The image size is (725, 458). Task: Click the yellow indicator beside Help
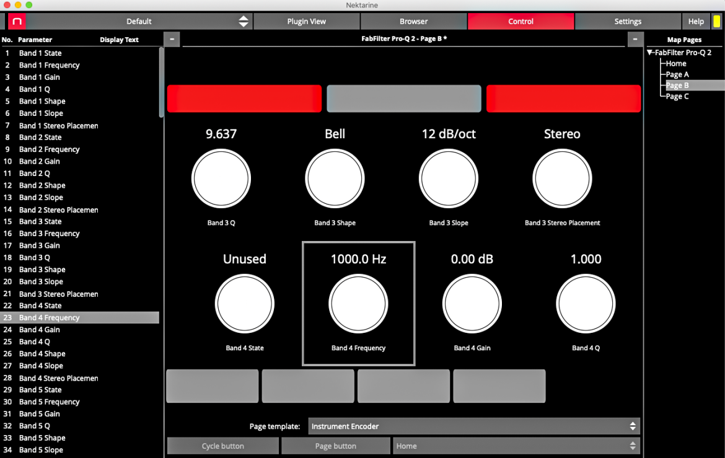point(716,21)
